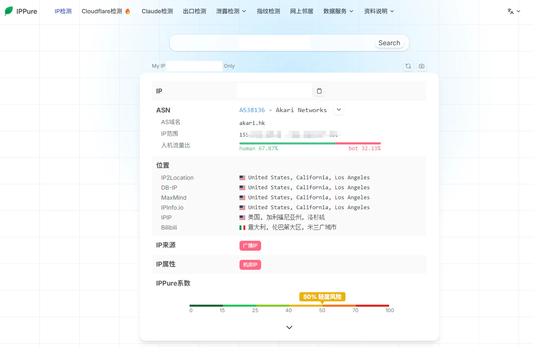Click the US flag in the MaxMind row
Image resolution: width=533 pixels, height=347 pixels.
click(x=242, y=198)
